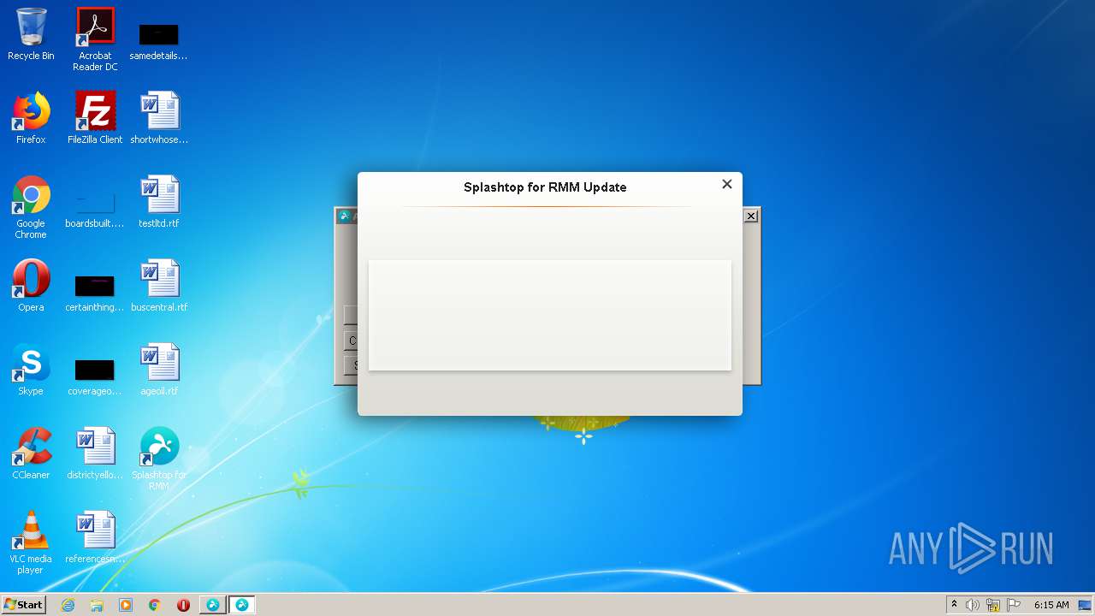This screenshot has height=616, width=1095.
Task: Click the Show desktop button
Action: click(1085, 605)
